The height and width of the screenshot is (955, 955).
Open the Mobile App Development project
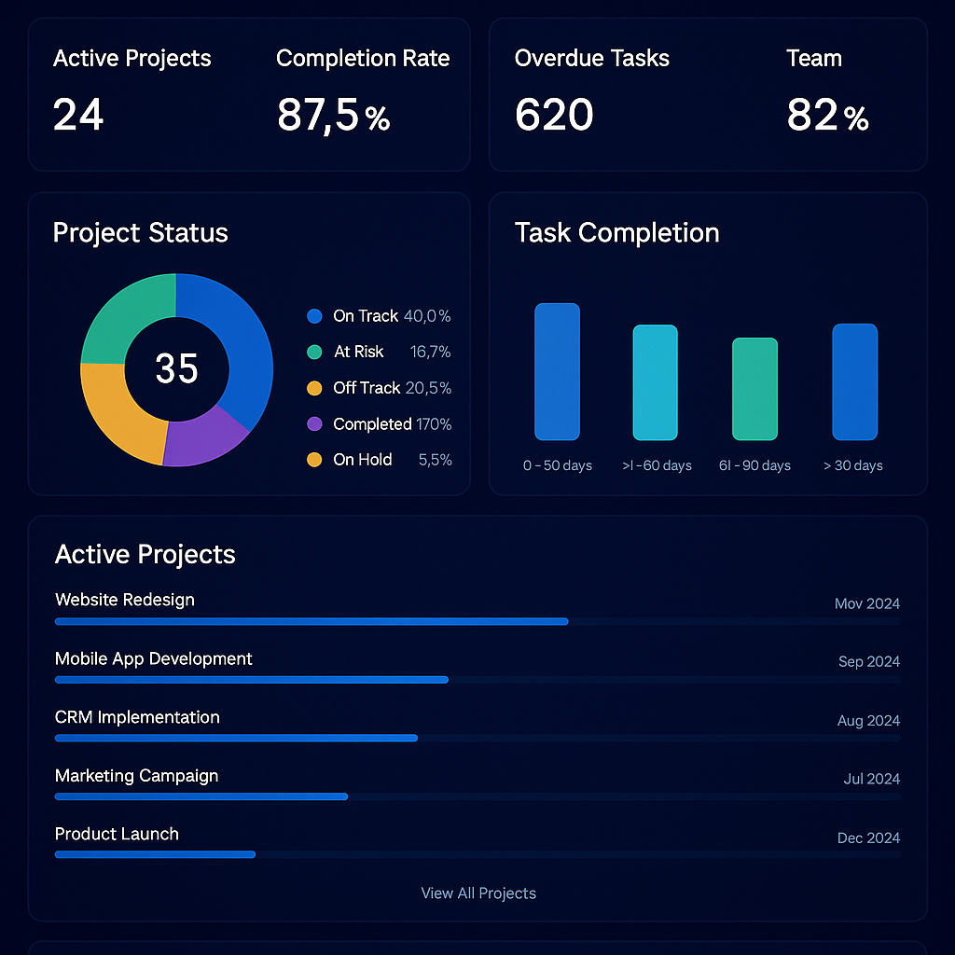pyautogui.click(x=154, y=659)
